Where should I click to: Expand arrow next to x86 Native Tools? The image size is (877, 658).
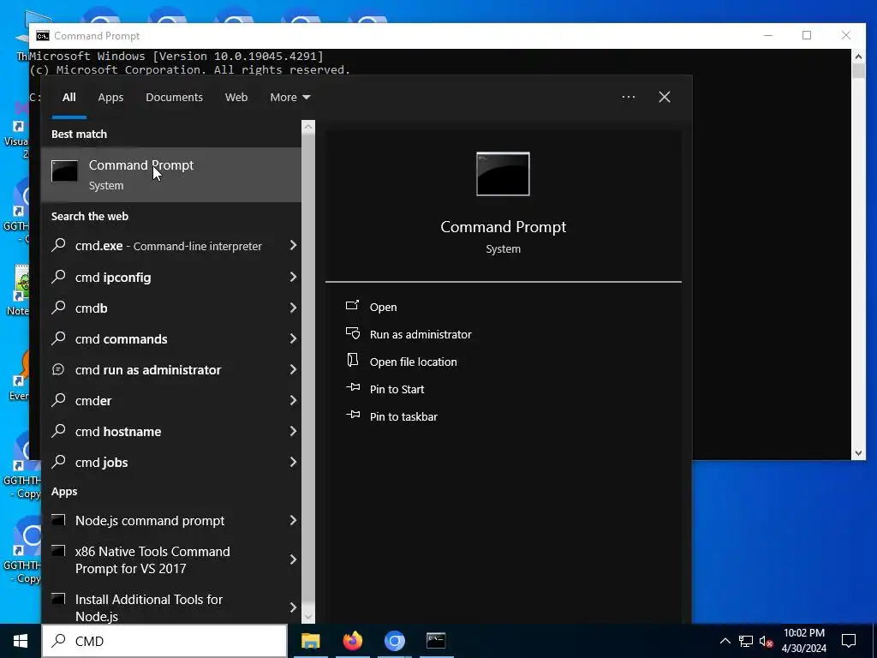(293, 559)
